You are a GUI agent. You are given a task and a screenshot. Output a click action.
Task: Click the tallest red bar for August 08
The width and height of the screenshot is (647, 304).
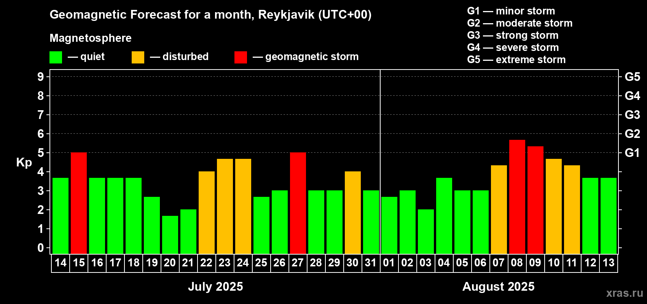click(x=517, y=197)
